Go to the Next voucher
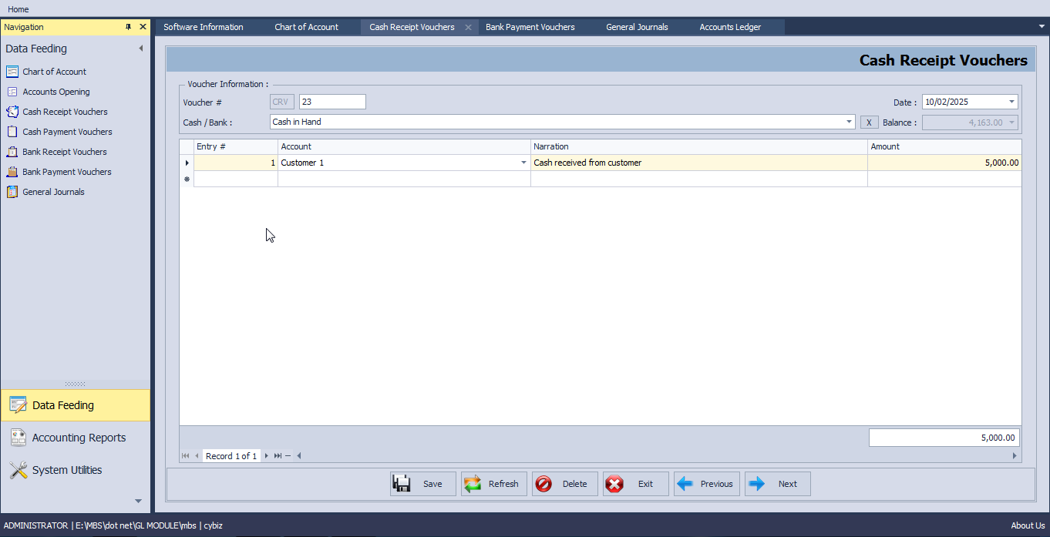This screenshot has width=1050, height=537. 778,484
